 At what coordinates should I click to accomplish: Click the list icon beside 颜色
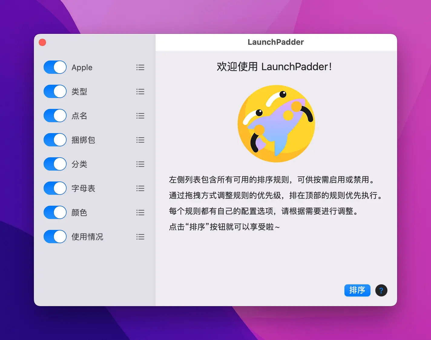click(x=140, y=213)
